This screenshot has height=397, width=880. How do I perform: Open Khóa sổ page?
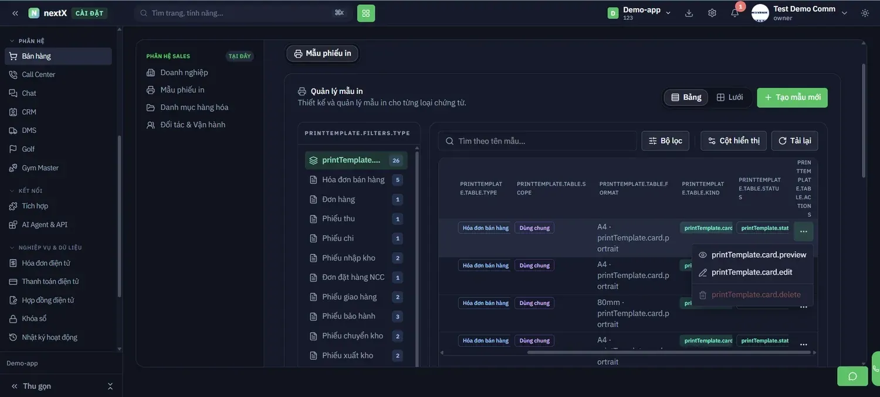pyautogui.click(x=58, y=319)
